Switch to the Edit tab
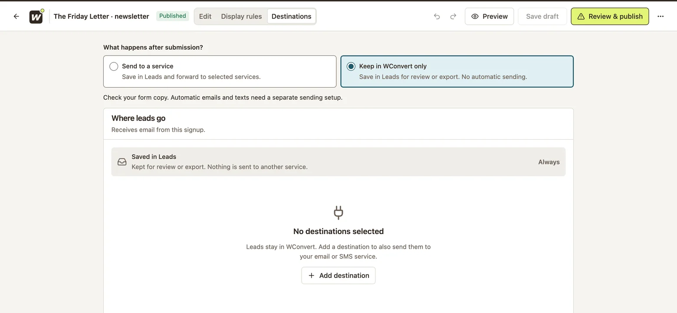This screenshot has width=677, height=313. [x=205, y=16]
